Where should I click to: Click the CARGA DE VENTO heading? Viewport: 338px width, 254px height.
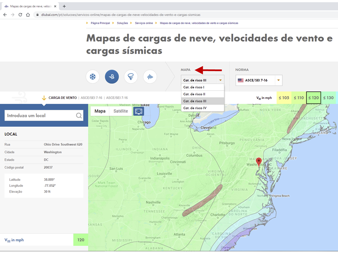(x=63, y=98)
